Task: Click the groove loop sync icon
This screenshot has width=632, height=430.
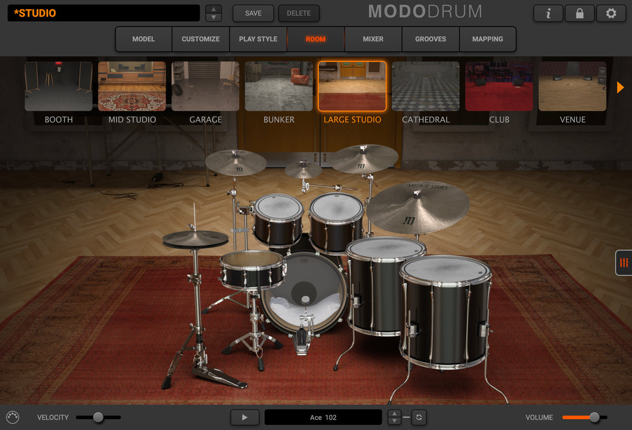Action: tap(419, 417)
